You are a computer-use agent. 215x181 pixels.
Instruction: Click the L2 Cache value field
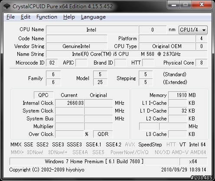point(178,119)
